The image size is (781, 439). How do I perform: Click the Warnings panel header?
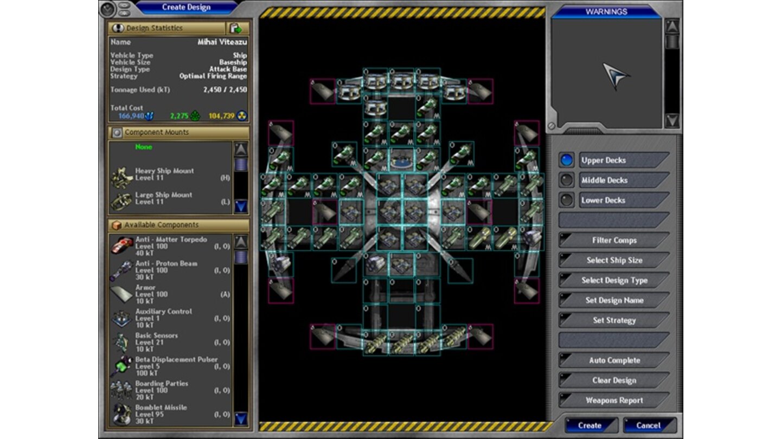click(x=606, y=11)
